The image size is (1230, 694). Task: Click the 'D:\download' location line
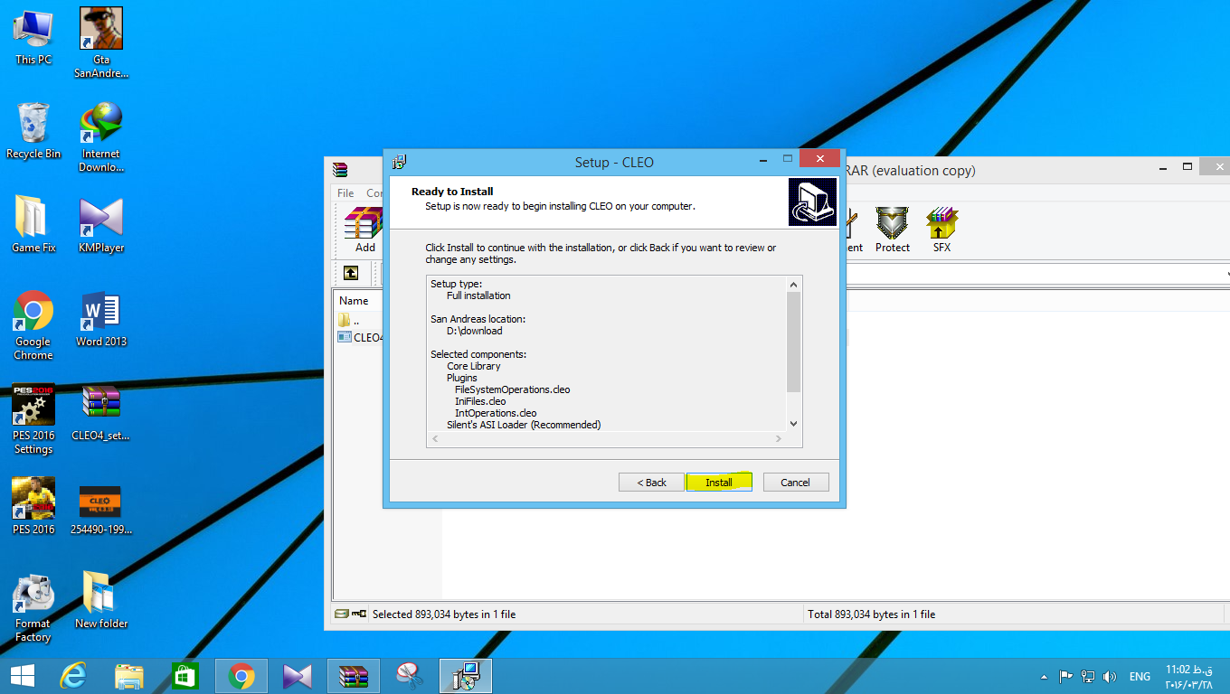coord(474,331)
